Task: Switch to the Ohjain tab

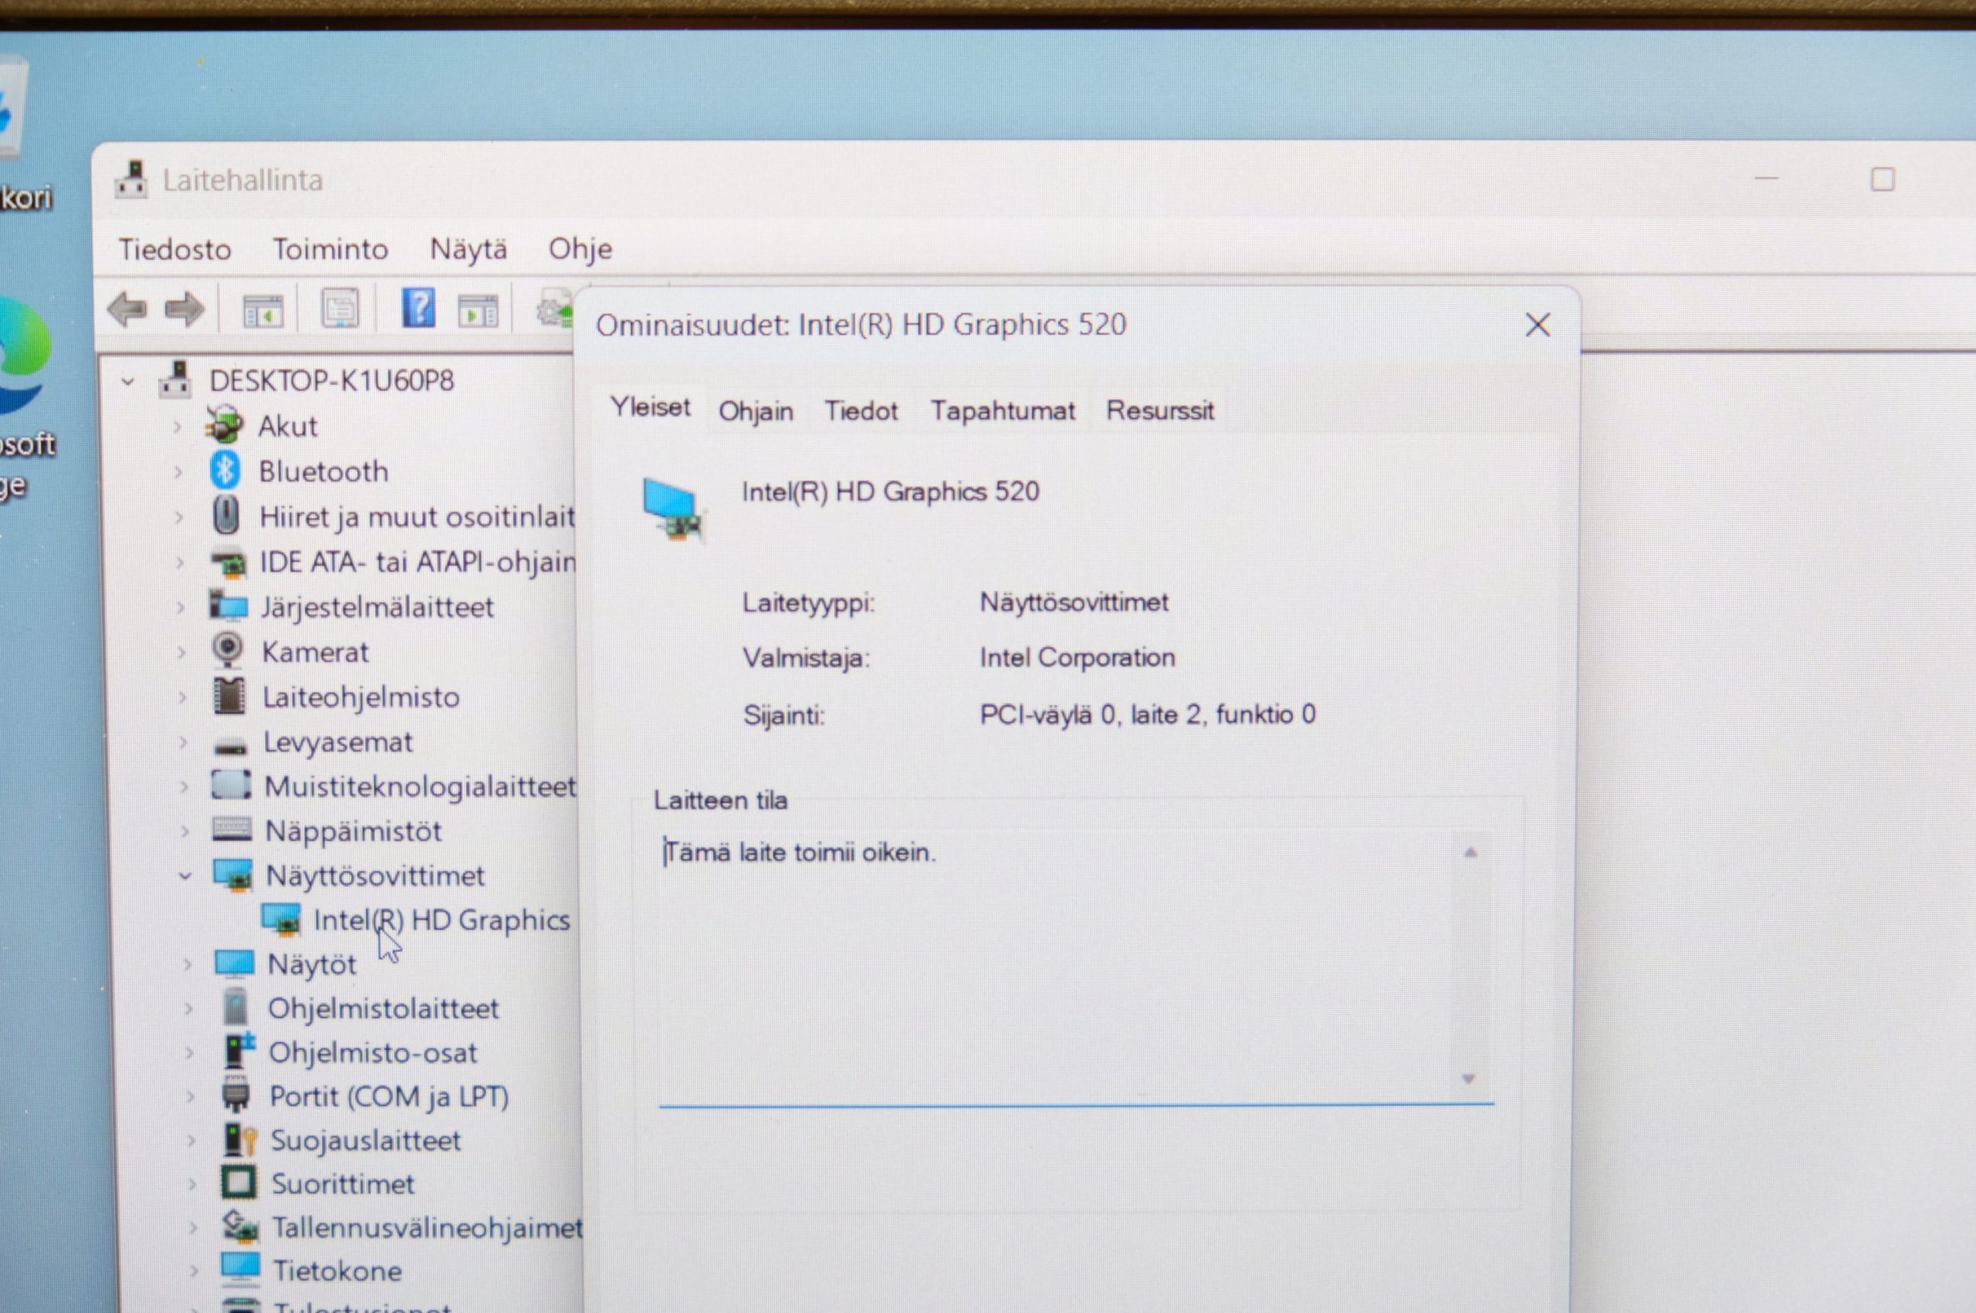Action: pos(756,411)
